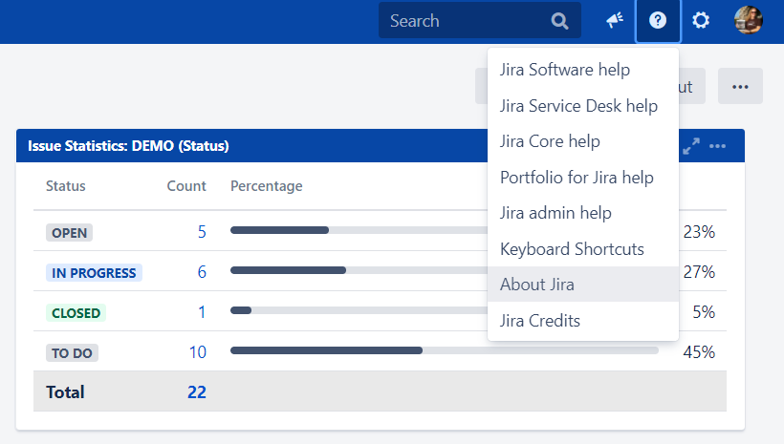784x444 pixels.
Task: Click the 45% value
Action: click(699, 352)
